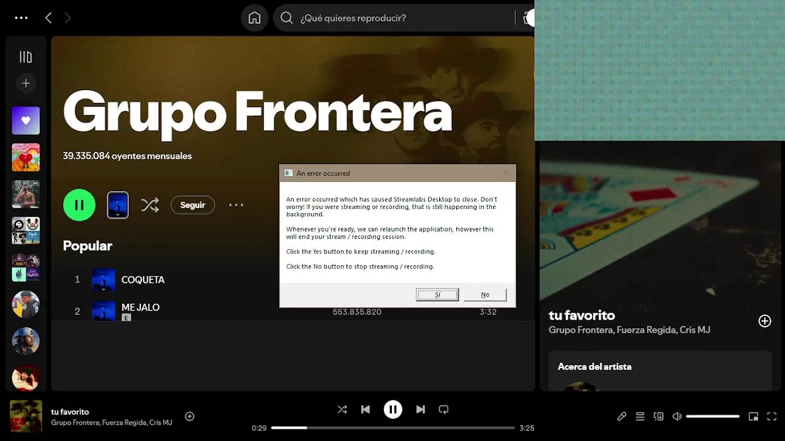Screen dimensions: 785x441
Task: Play the track ME JALO
Action: pyautogui.click(x=140, y=307)
